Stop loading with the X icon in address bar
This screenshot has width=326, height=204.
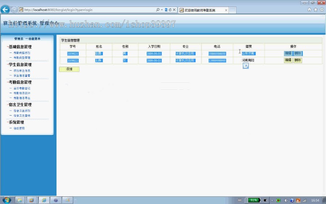[x=174, y=10]
